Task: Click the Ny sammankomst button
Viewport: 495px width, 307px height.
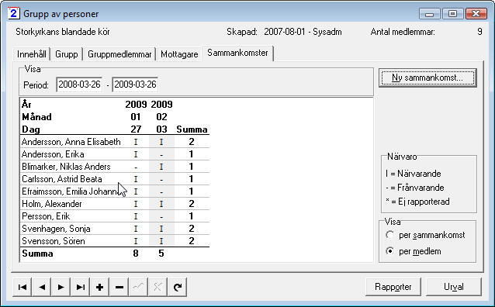Action: pos(427,78)
